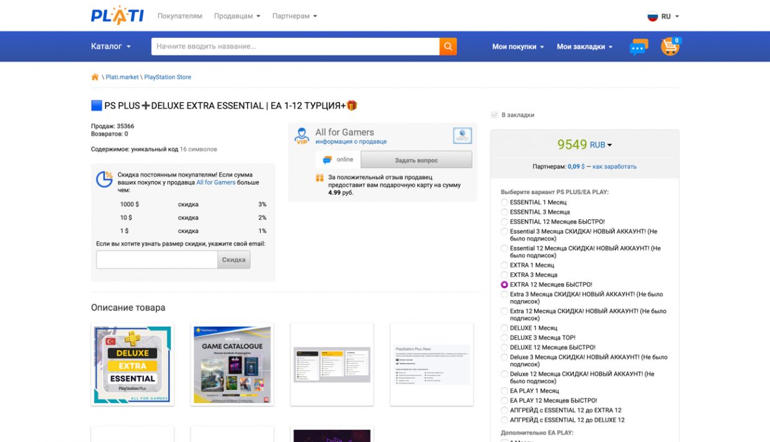
Task: Select Essential 3 Месяца СКИДКА new account option
Action: click(504, 232)
